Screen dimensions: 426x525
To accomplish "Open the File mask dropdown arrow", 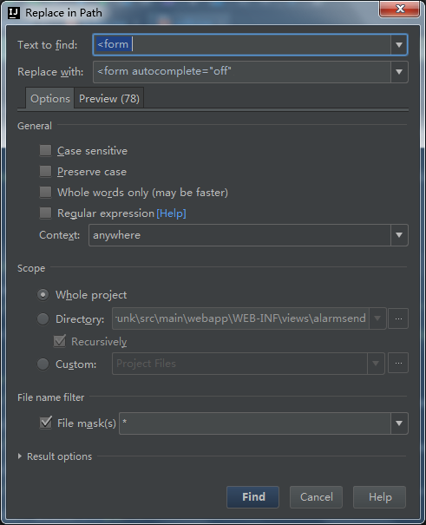I will pyautogui.click(x=399, y=423).
